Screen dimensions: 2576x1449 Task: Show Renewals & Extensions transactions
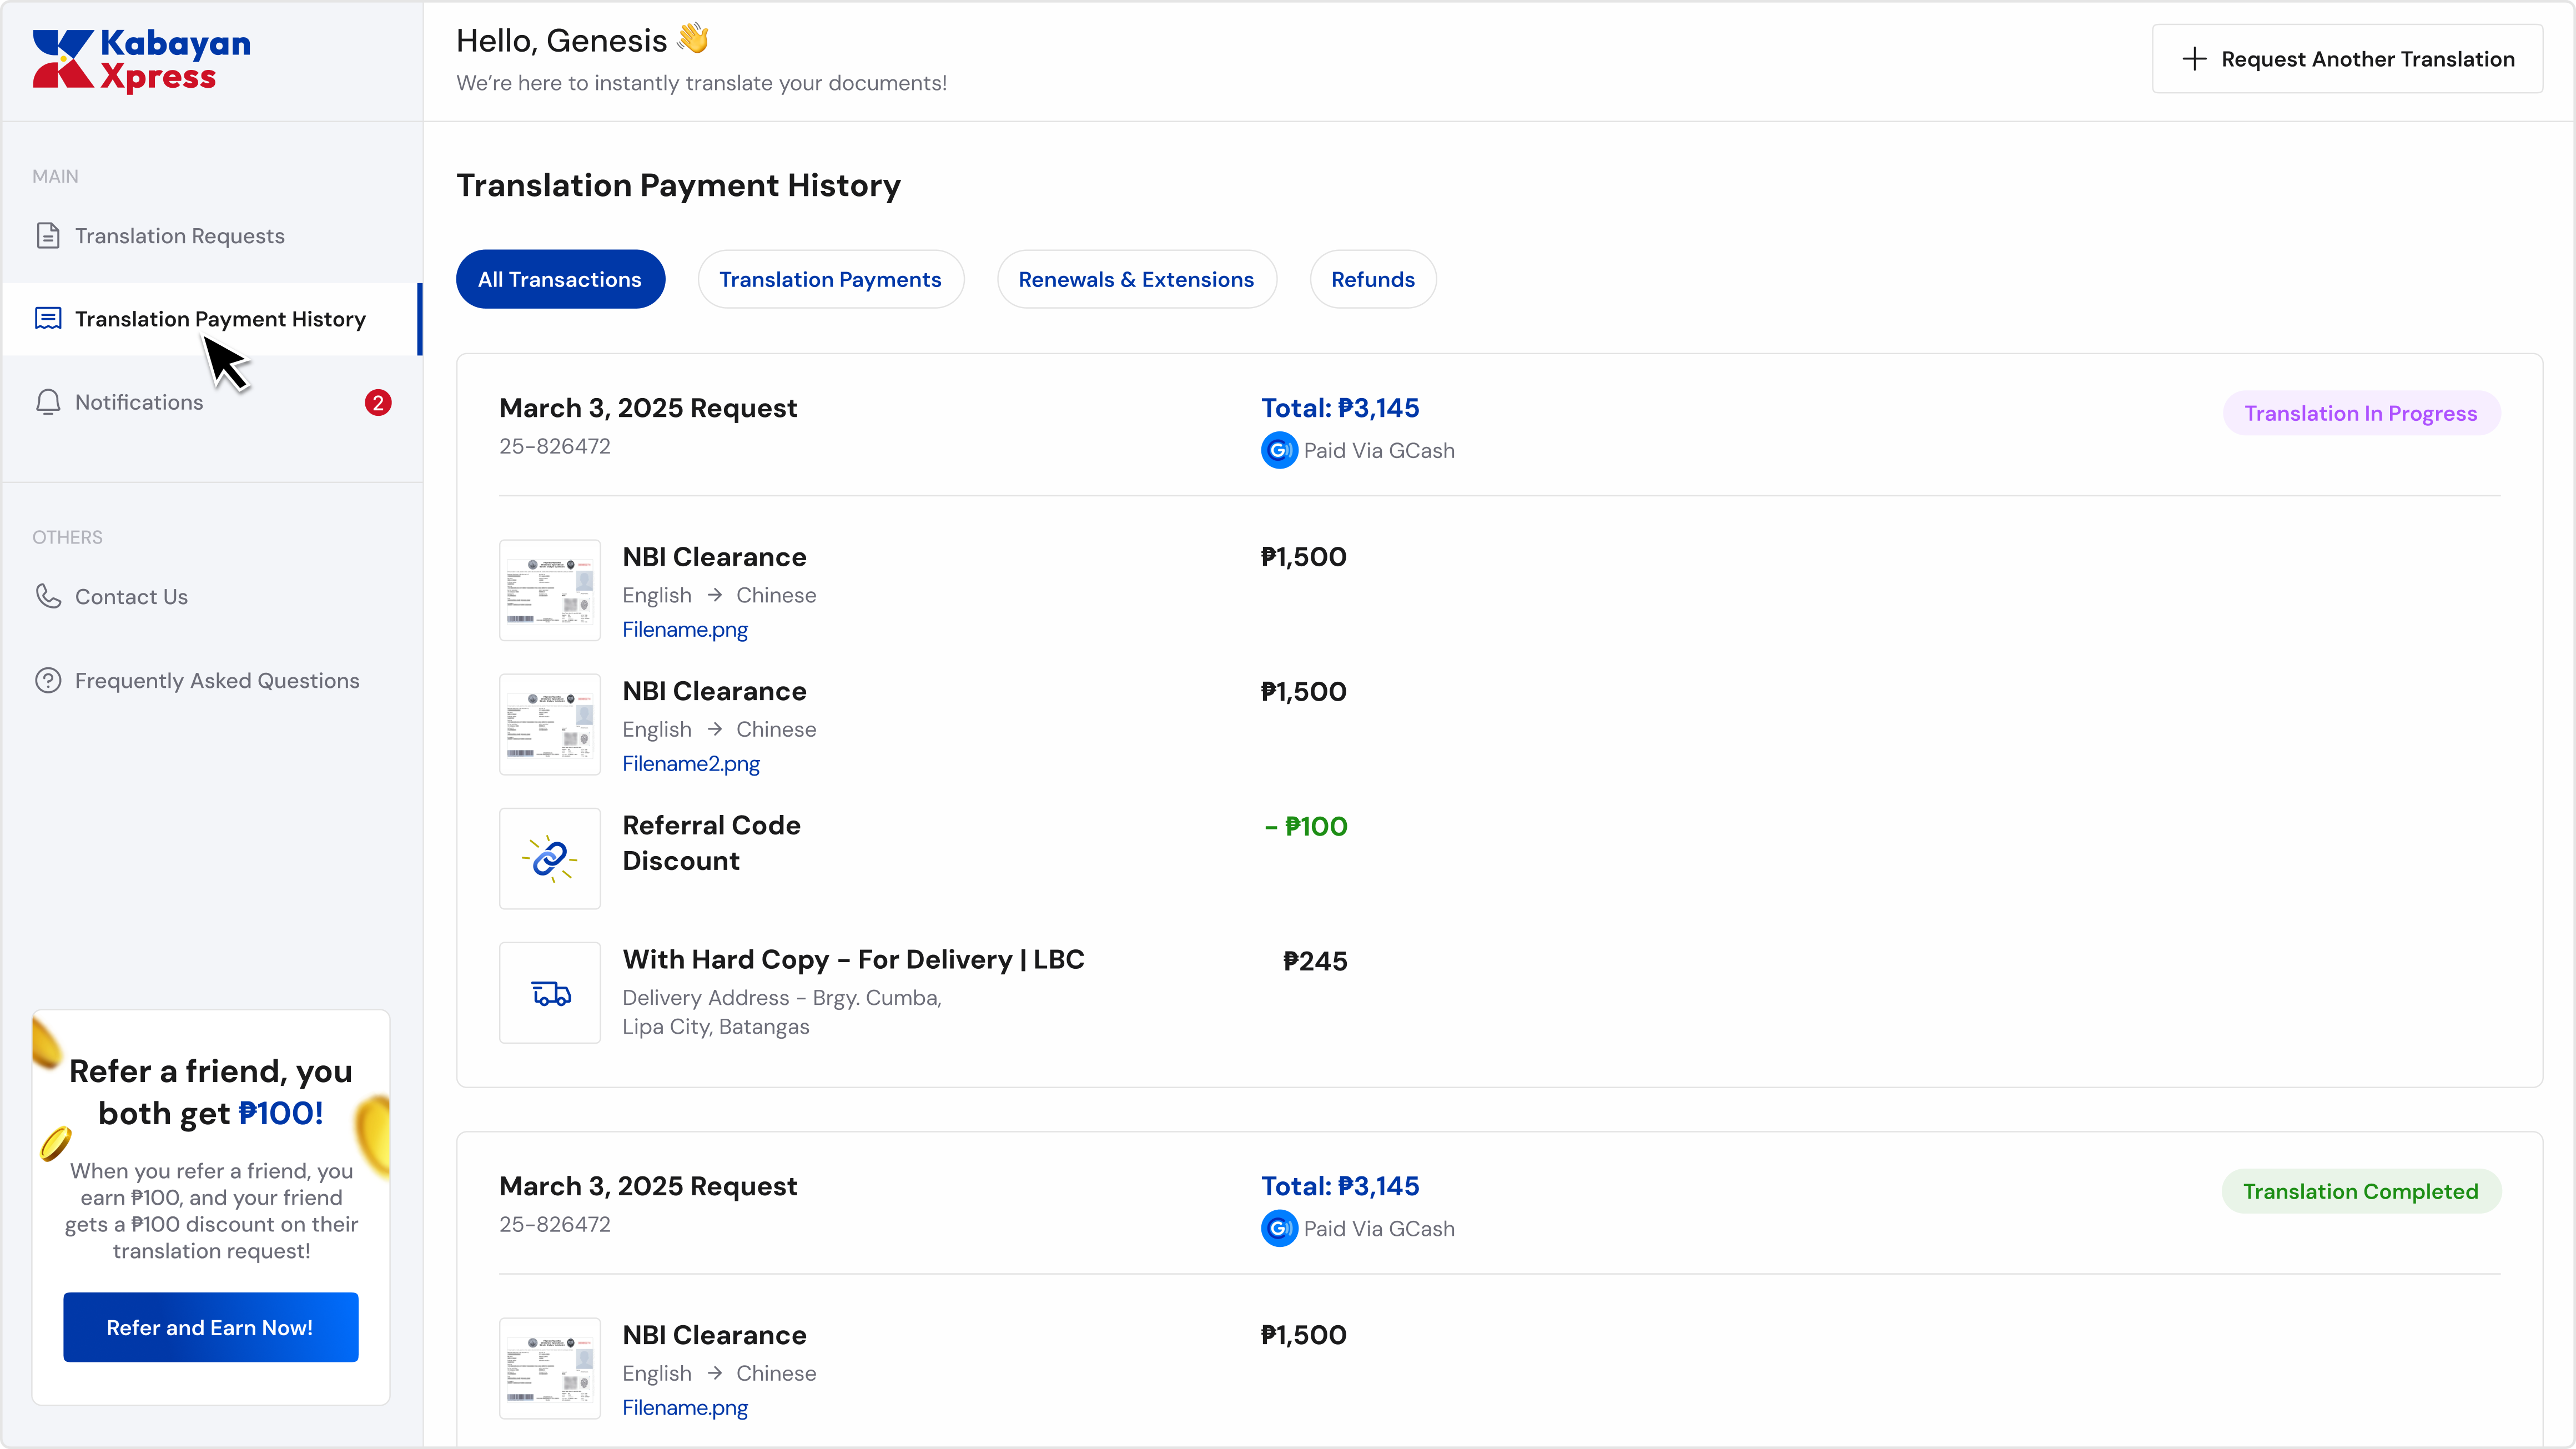[1136, 280]
